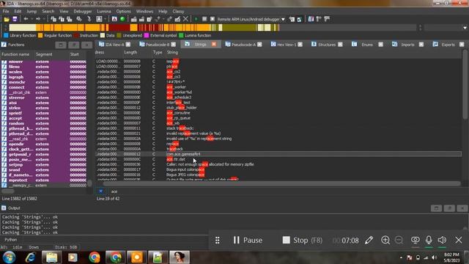Show hidden system tray icons arrow
Image resolution: width=469 pixels, height=264 pixels.
[x=401, y=257]
